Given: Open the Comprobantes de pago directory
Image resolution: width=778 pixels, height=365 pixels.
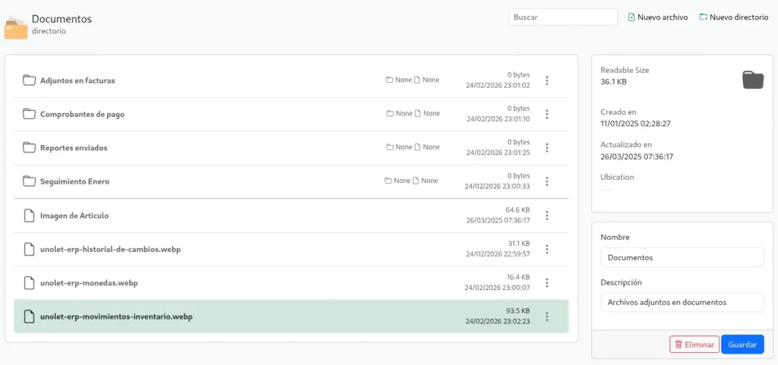Looking at the screenshot, I should pyautogui.click(x=82, y=114).
